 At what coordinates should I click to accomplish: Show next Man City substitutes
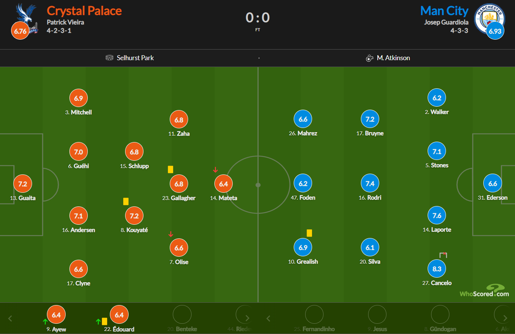(x=505, y=318)
